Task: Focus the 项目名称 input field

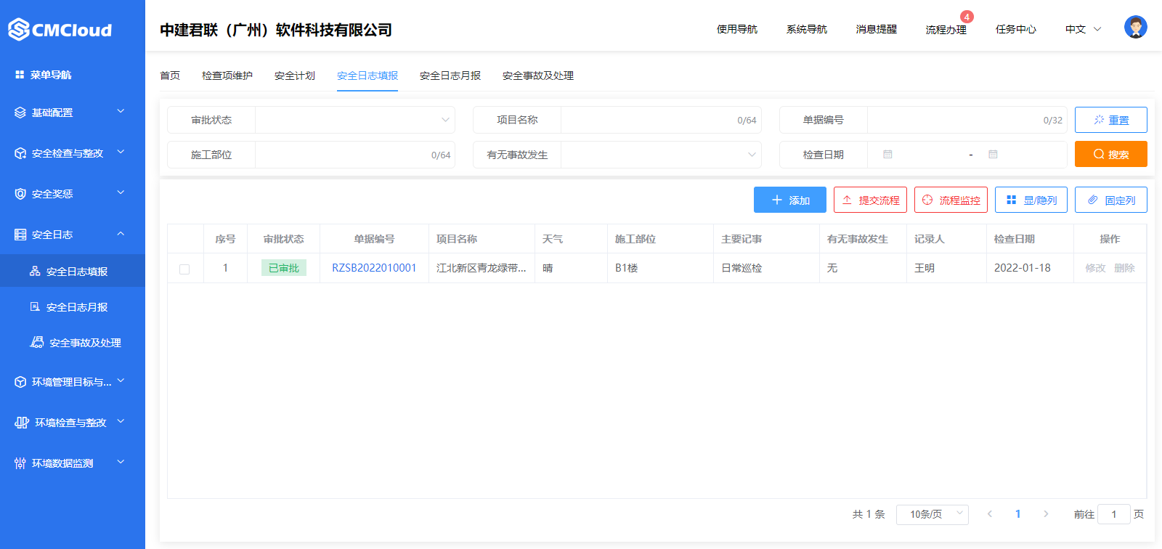Action: (x=661, y=120)
